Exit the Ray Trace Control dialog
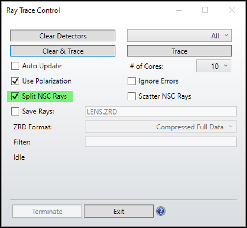The image size is (247, 228). pos(119,211)
